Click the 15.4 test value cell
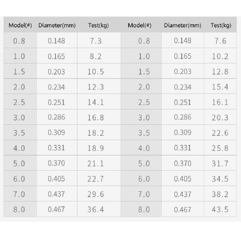Image resolution: width=241 pixels, height=241 pixels. pos(220,87)
